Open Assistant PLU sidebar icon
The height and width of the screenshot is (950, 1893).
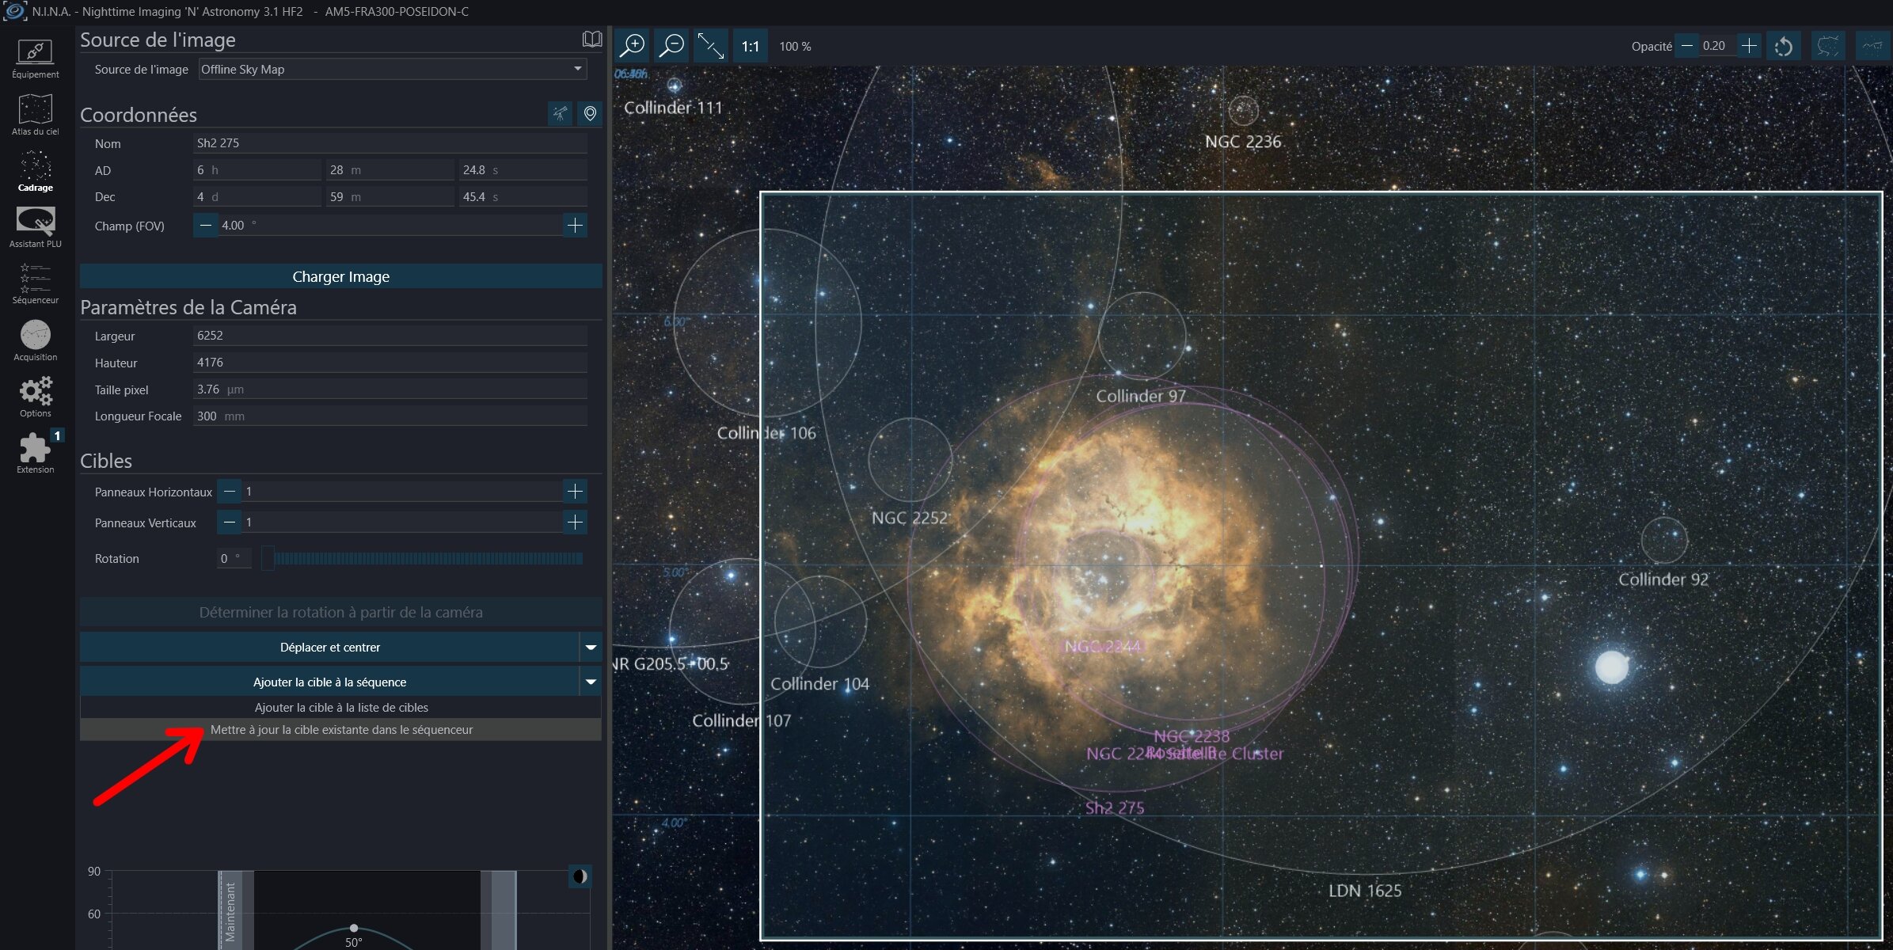pyautogui.click(x=35, y=227)
